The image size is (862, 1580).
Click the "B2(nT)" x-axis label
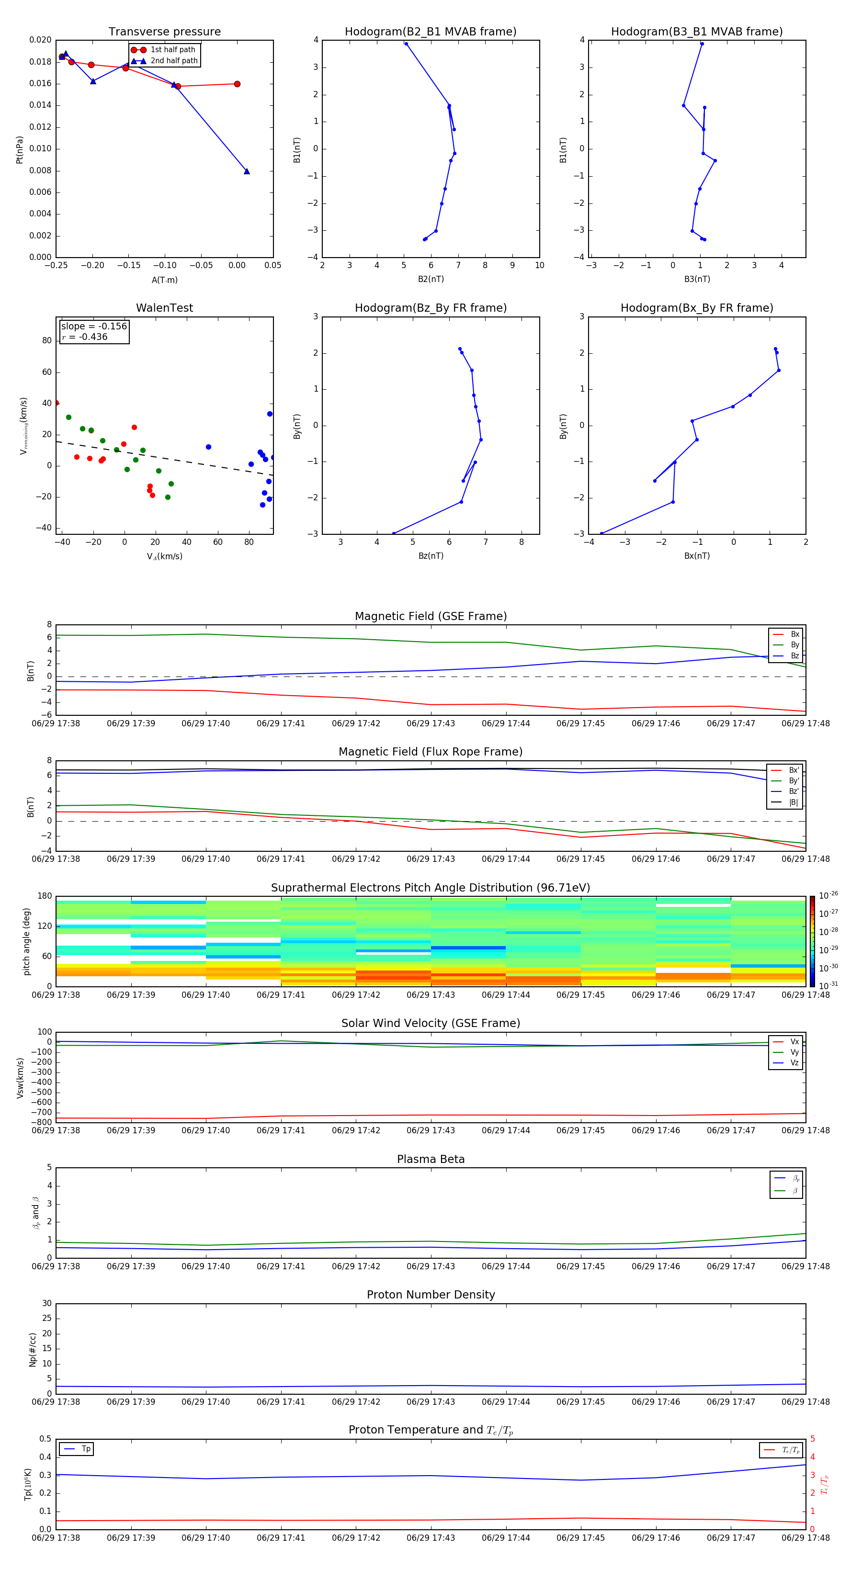(431, 280)
